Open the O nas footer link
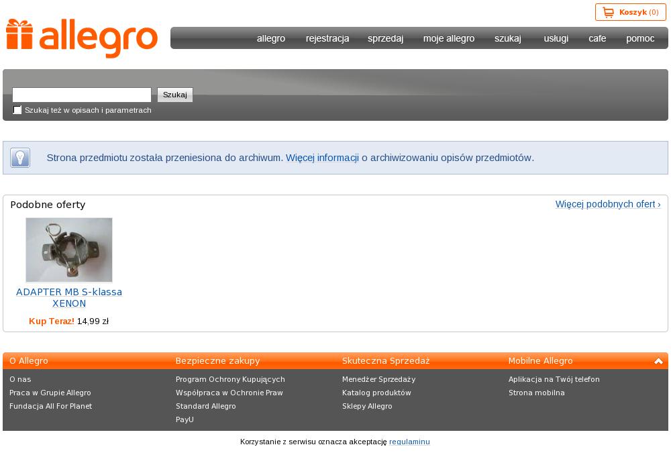 pyautogui.click(x=20, y=379)
